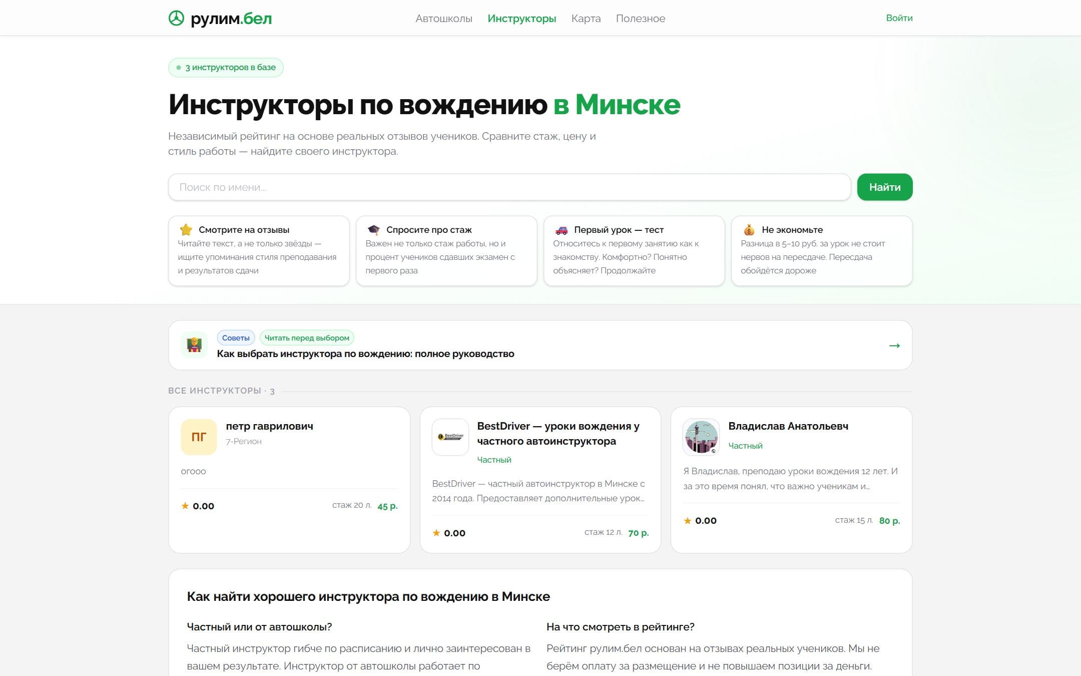Open the 'Автошколы' navigation item

pyautogui.click(x=444, y=19)
